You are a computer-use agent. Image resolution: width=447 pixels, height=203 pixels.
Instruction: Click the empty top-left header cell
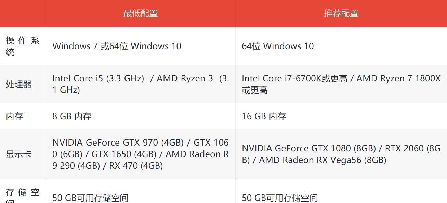23,13
